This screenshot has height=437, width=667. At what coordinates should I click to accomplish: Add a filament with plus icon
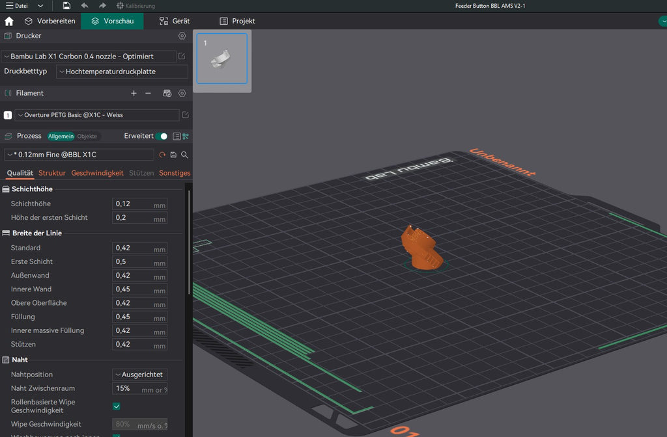(134, 93)
